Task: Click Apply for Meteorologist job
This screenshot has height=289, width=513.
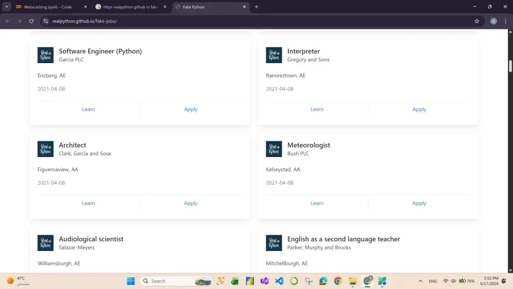Action: [419, 203]
